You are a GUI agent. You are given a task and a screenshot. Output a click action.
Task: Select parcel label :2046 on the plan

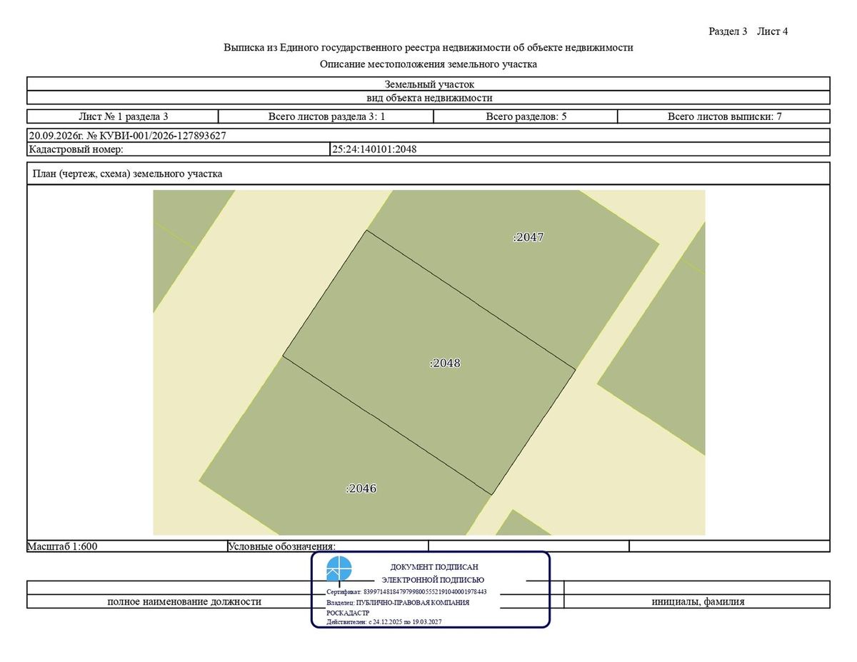[361, 488]
